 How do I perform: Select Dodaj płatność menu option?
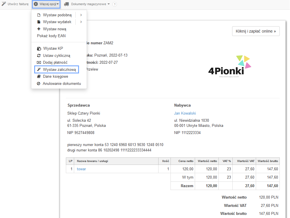(x=55, y=63)
